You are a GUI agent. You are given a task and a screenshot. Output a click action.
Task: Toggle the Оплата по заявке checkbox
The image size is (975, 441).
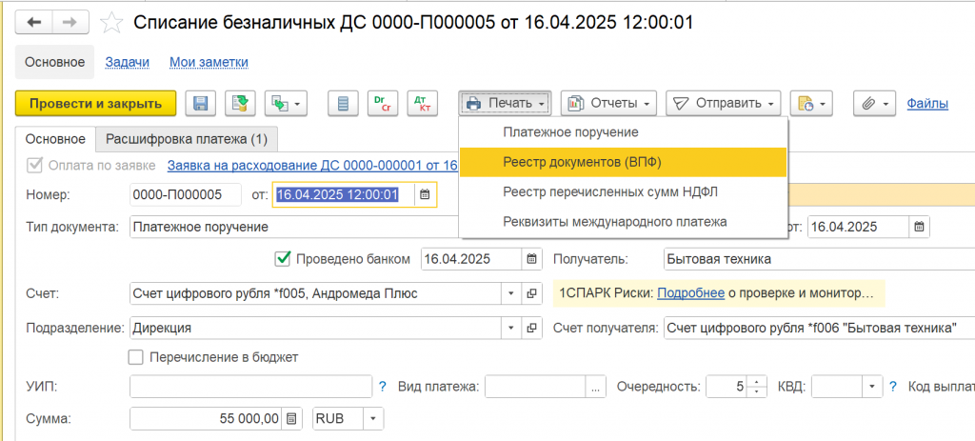35,166
